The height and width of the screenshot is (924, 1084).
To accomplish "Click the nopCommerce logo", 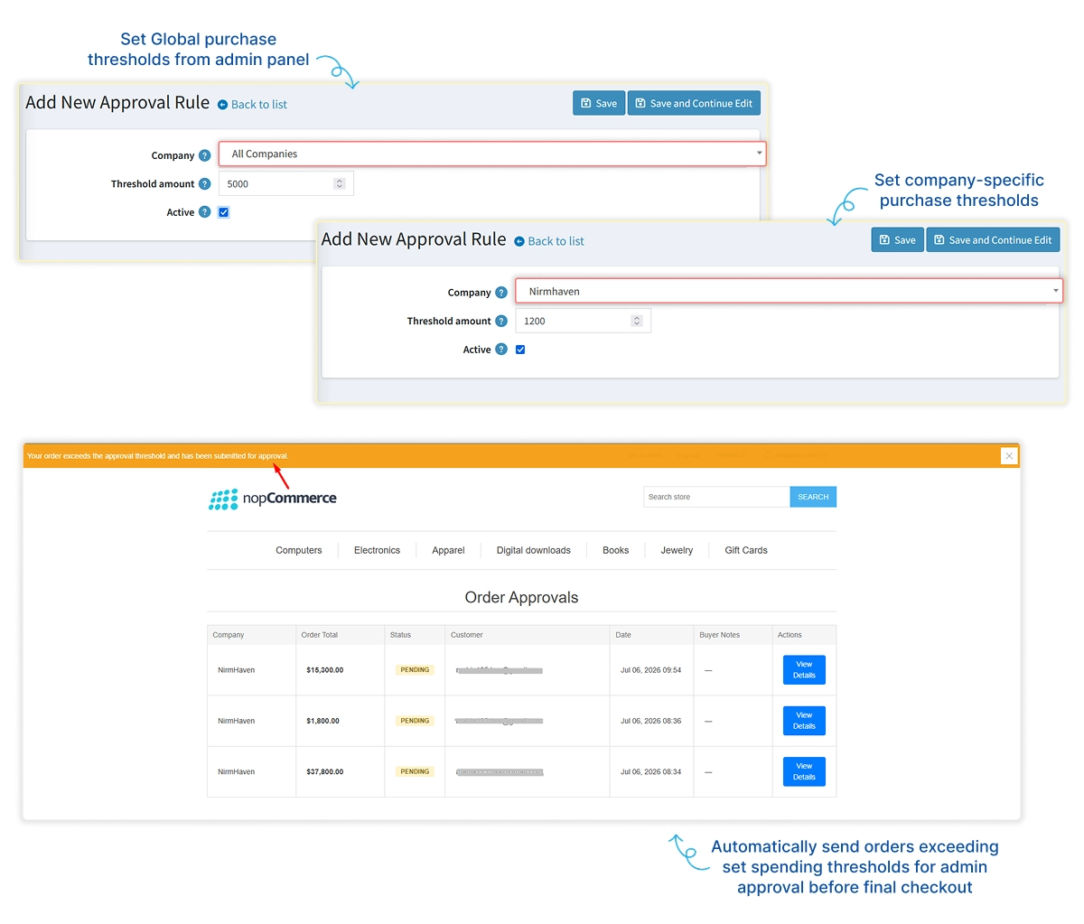I will pyautogui.click(x=273, y=499).
